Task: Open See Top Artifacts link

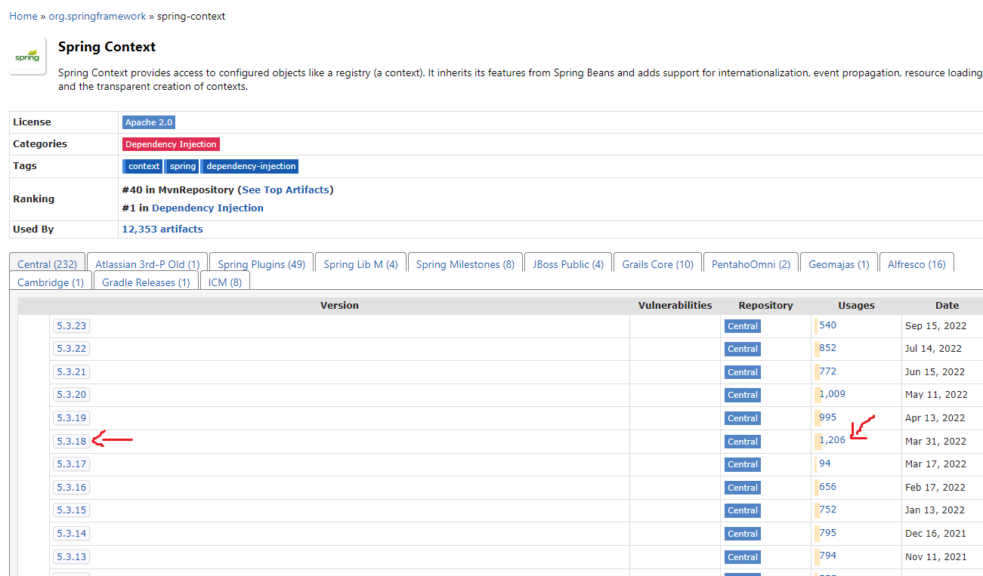Action: tap(286, 189)
